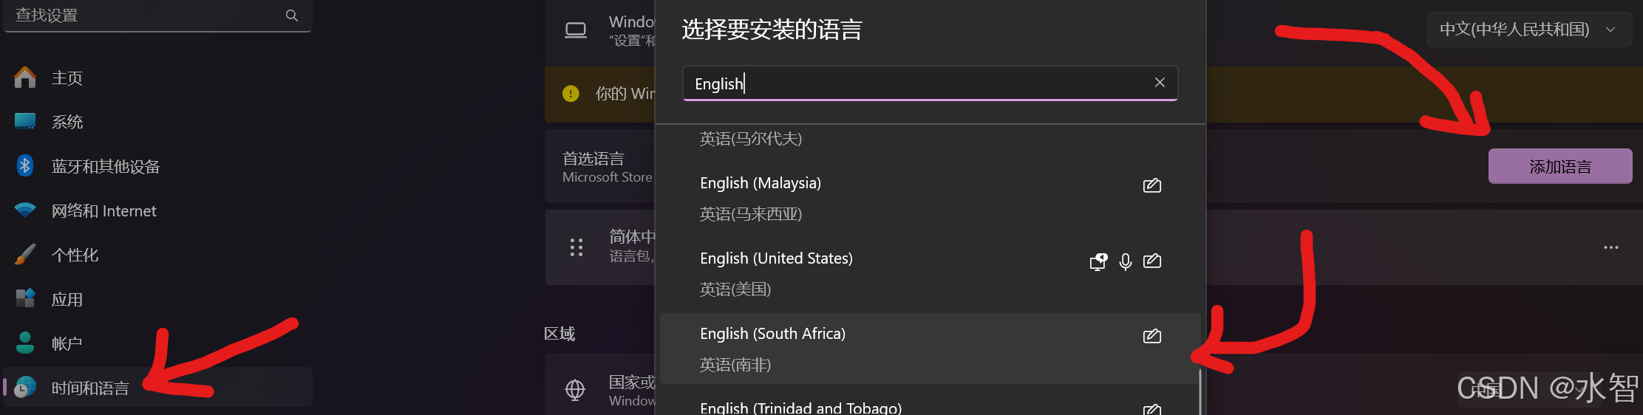Select English (Trinidad and Tobago) entry
This screenshot has height=415, width=1643.
click(x=930, y=402)
